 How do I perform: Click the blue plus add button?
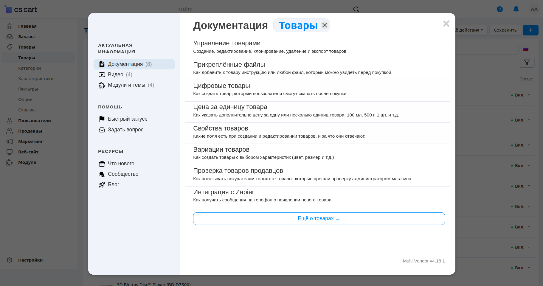click(x=530, y=30)
